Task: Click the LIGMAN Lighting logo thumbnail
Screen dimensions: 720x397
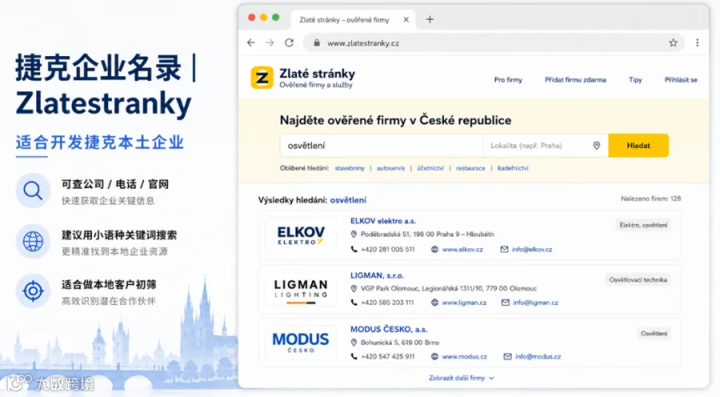Action: 301,289
